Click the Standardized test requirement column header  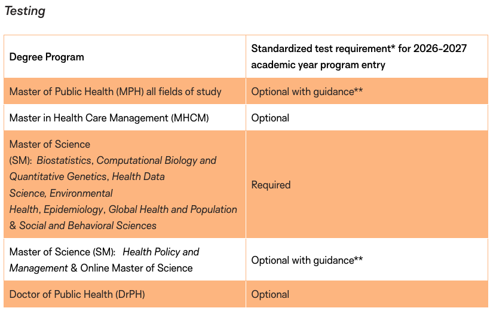coord(359,56)
